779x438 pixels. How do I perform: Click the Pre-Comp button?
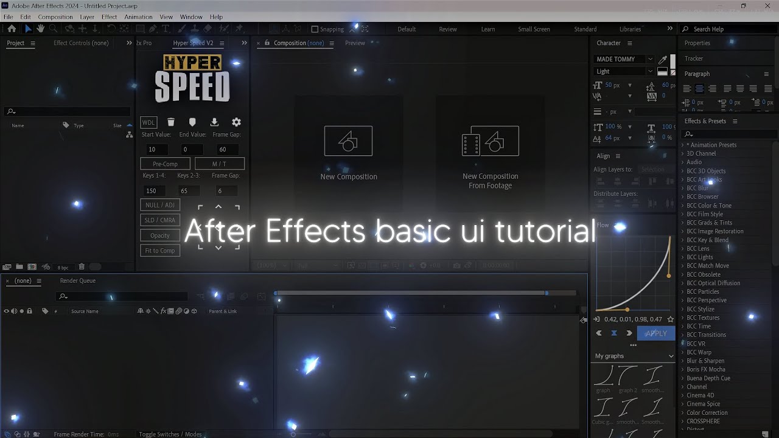[165, 164]
